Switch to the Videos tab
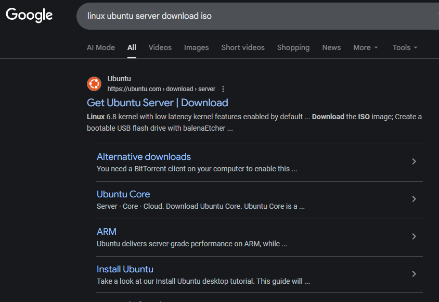The height and width of the screenshot is (302, 439). click(160, 47)
